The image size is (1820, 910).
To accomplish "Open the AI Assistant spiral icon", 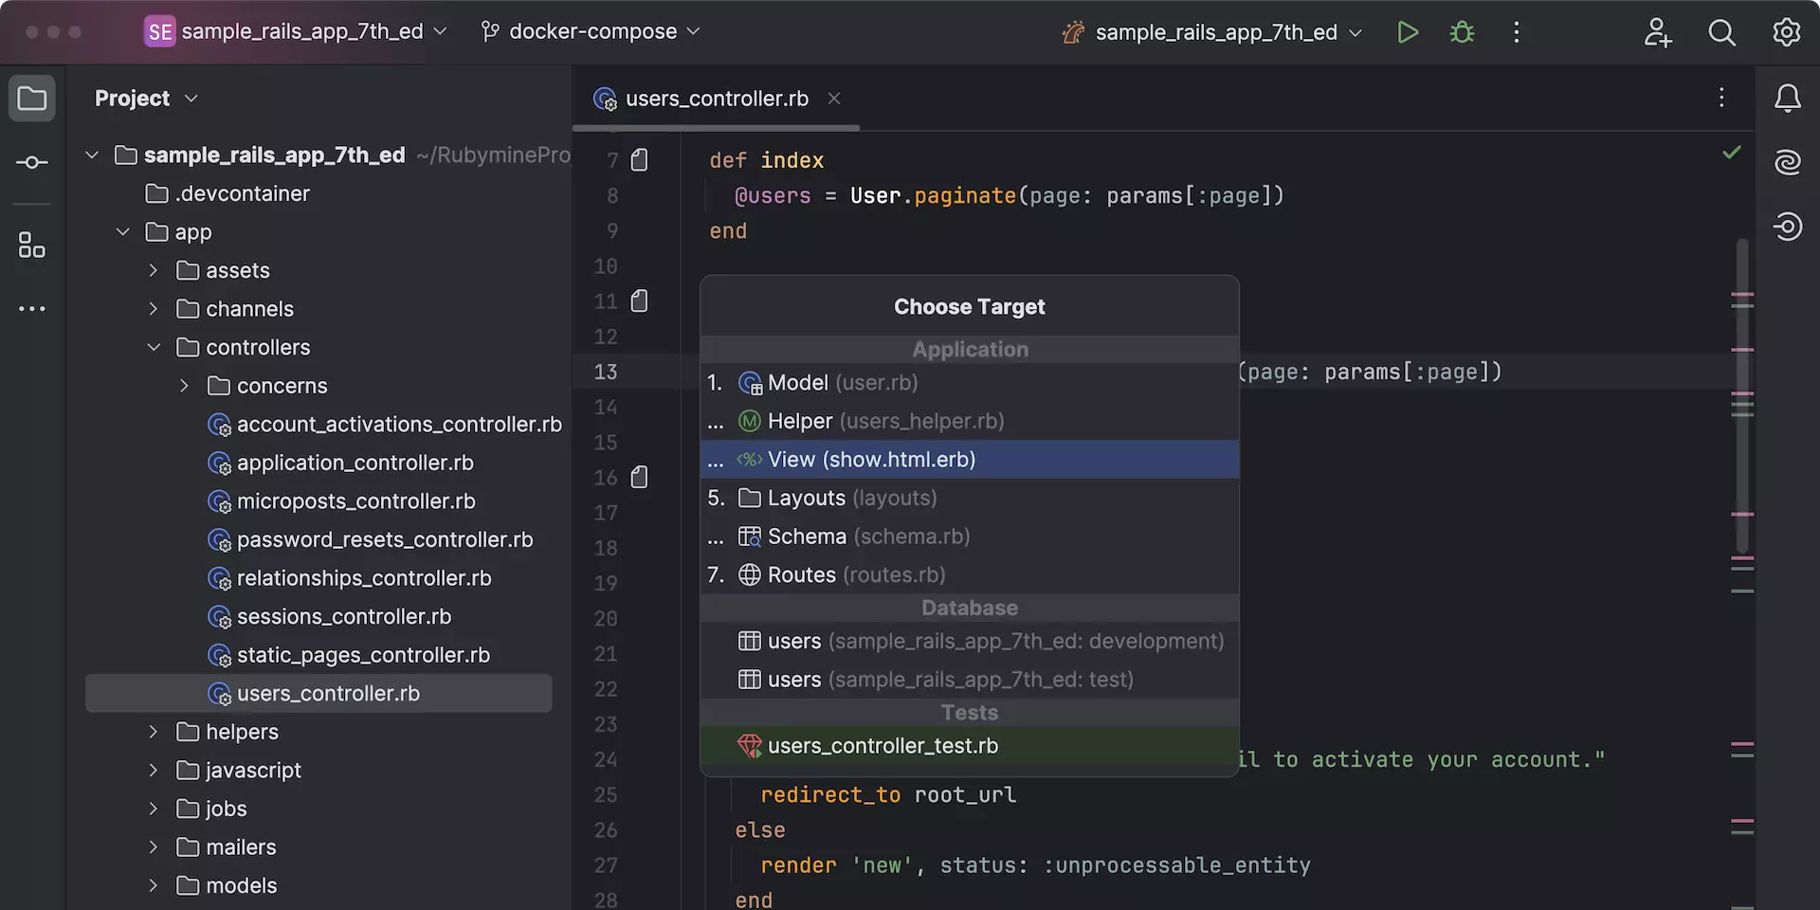I will tap(1787, 162).
